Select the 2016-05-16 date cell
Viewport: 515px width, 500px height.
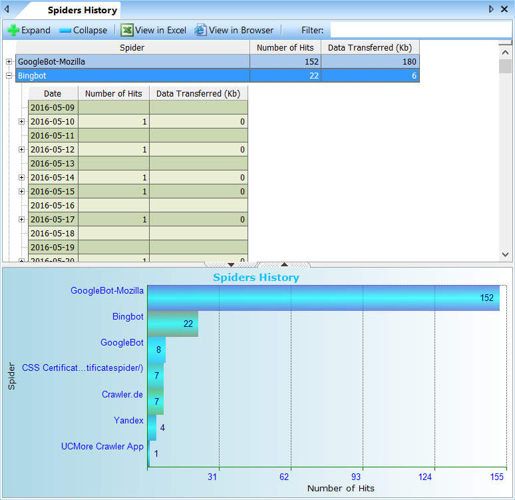(53, 206)
